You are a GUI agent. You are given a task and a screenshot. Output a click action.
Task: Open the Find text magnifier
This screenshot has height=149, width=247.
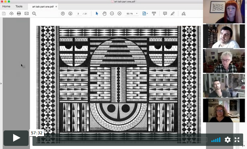(34, 14)
